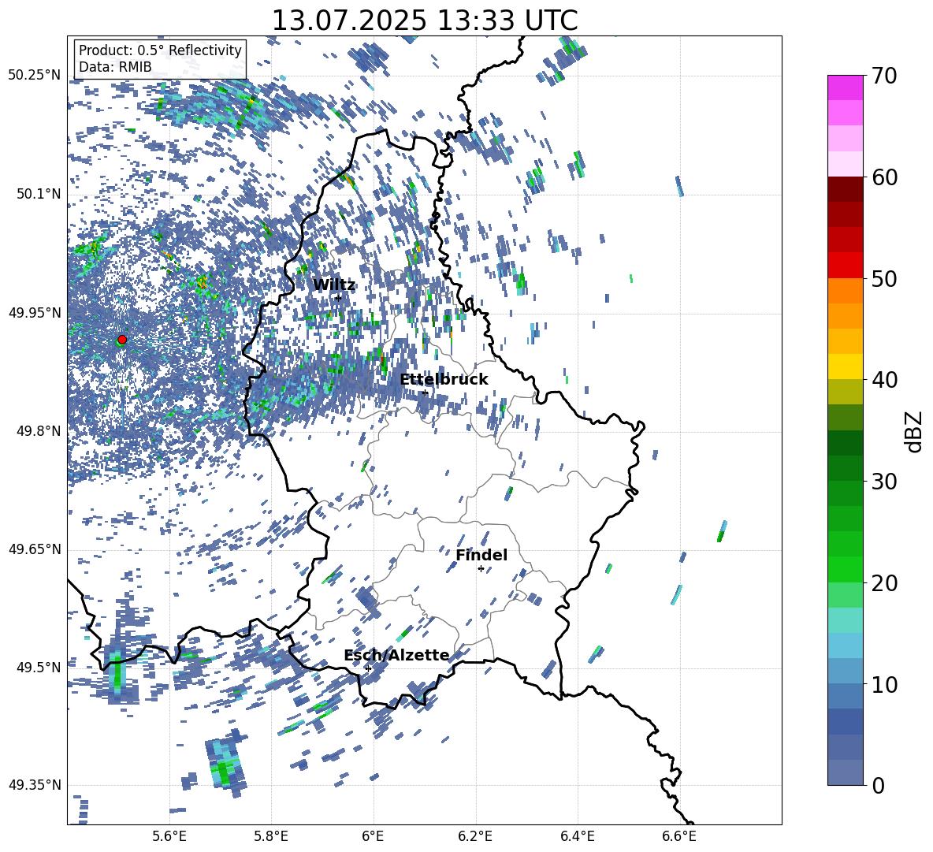Click the 10 dBZ colorbar tick label
Viewport: 933px width, 852px height.
(x=884, y=684)
